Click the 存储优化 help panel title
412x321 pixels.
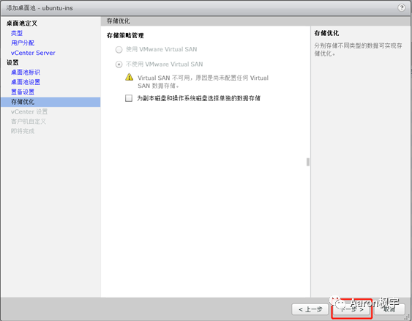[326, 33]
